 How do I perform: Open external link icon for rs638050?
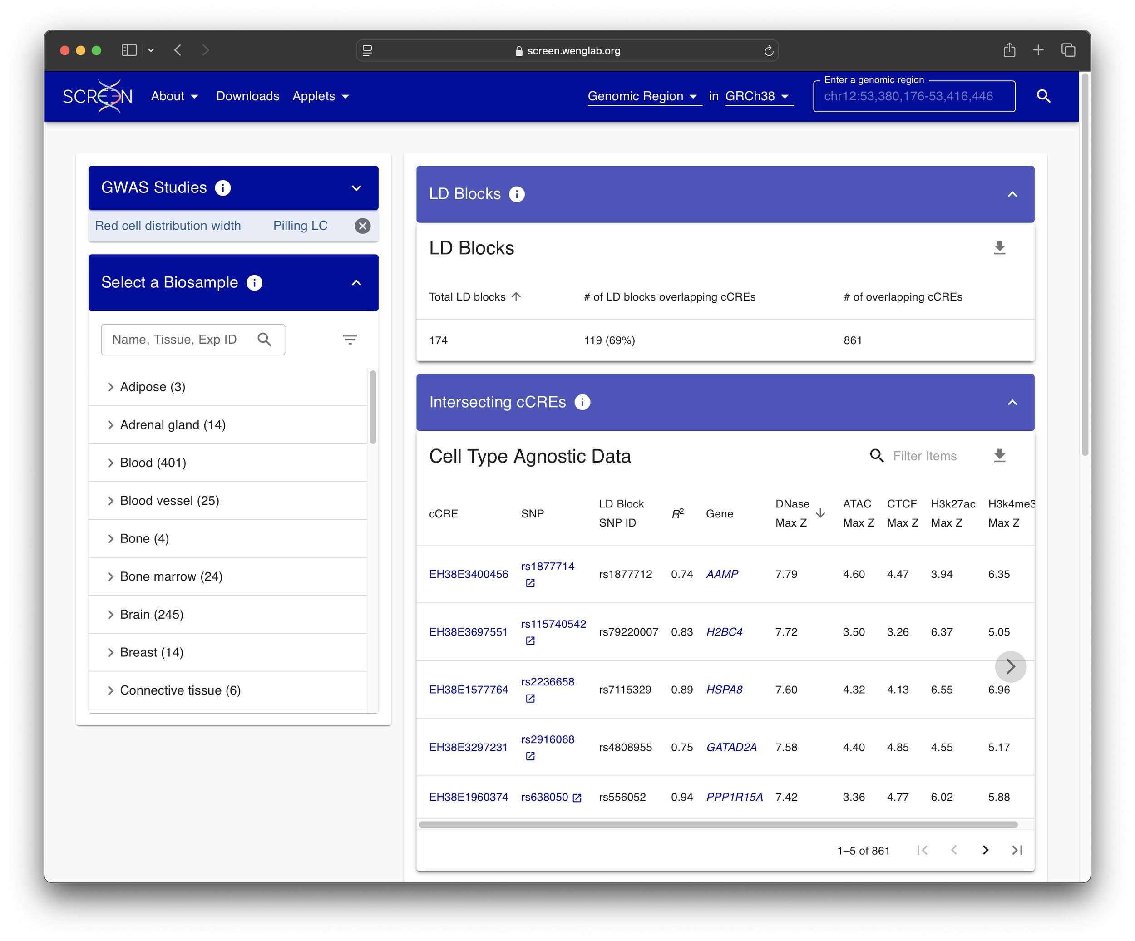pyautogui.click(x=577, y=798)
